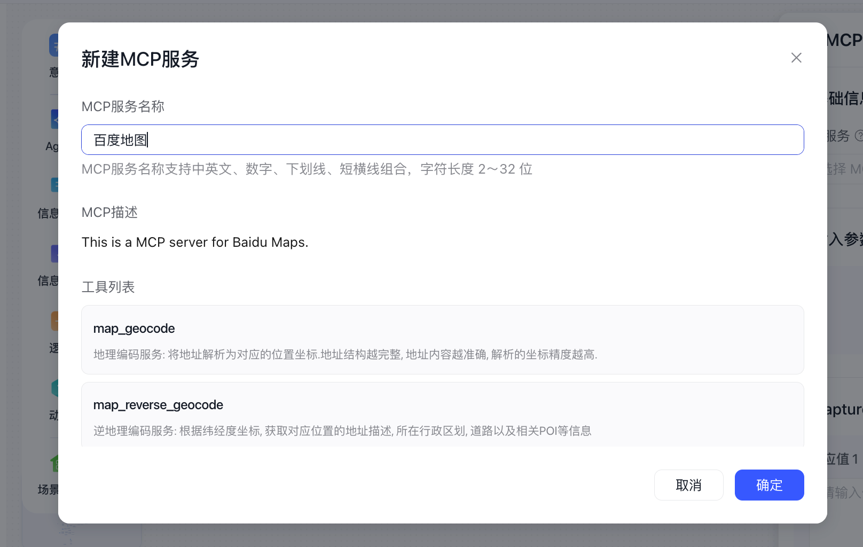Click the 新建MCP服务 dialog title
Viewport: 863px width, 547px height.
point(140,59)
